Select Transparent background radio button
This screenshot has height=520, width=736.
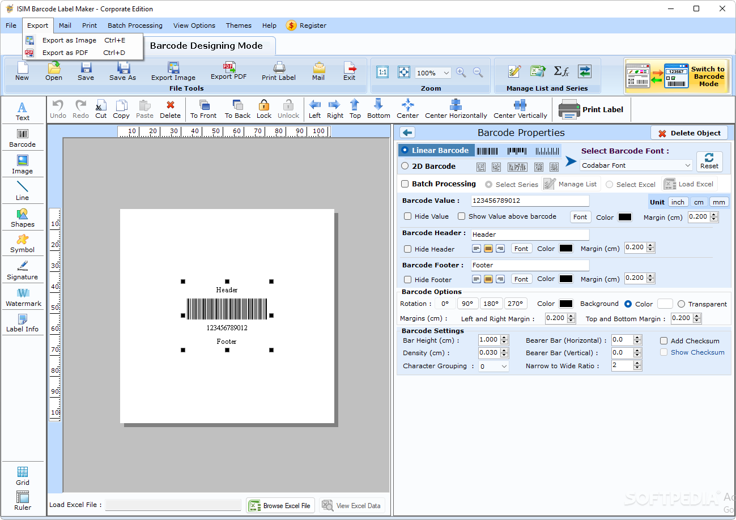[681, 304]
